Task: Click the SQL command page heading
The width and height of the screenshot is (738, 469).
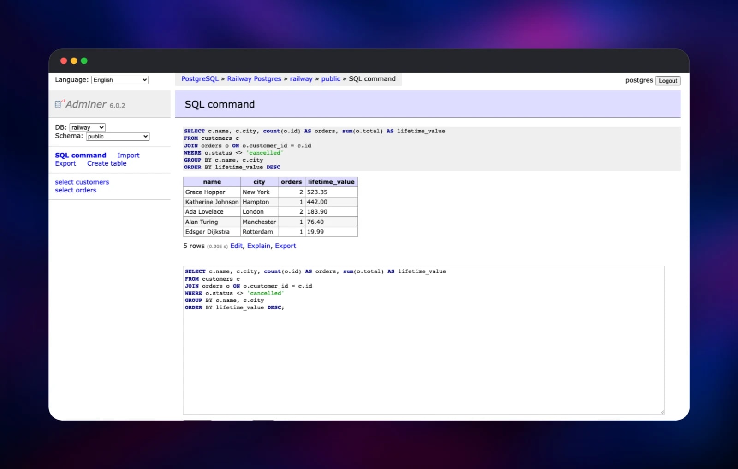Action: pyautogui.click(x=220, y=104)
